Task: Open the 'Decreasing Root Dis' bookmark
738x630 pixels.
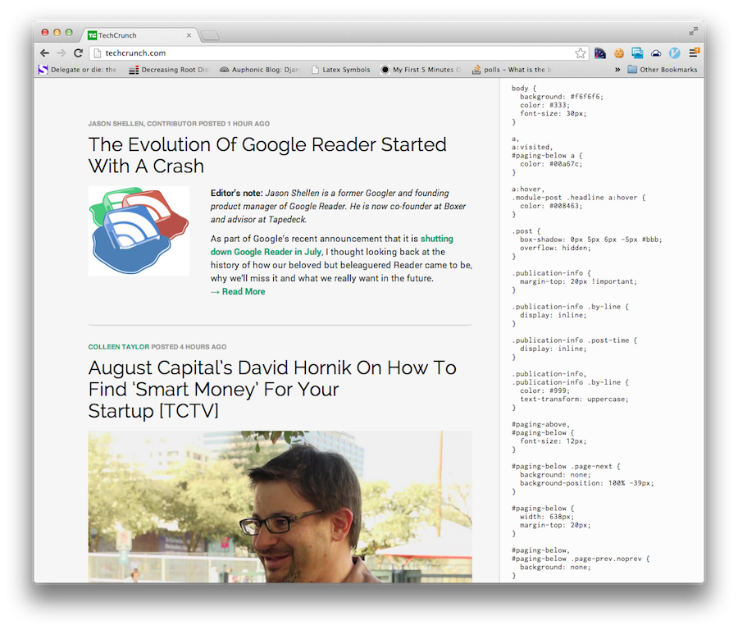Action: 169,70
